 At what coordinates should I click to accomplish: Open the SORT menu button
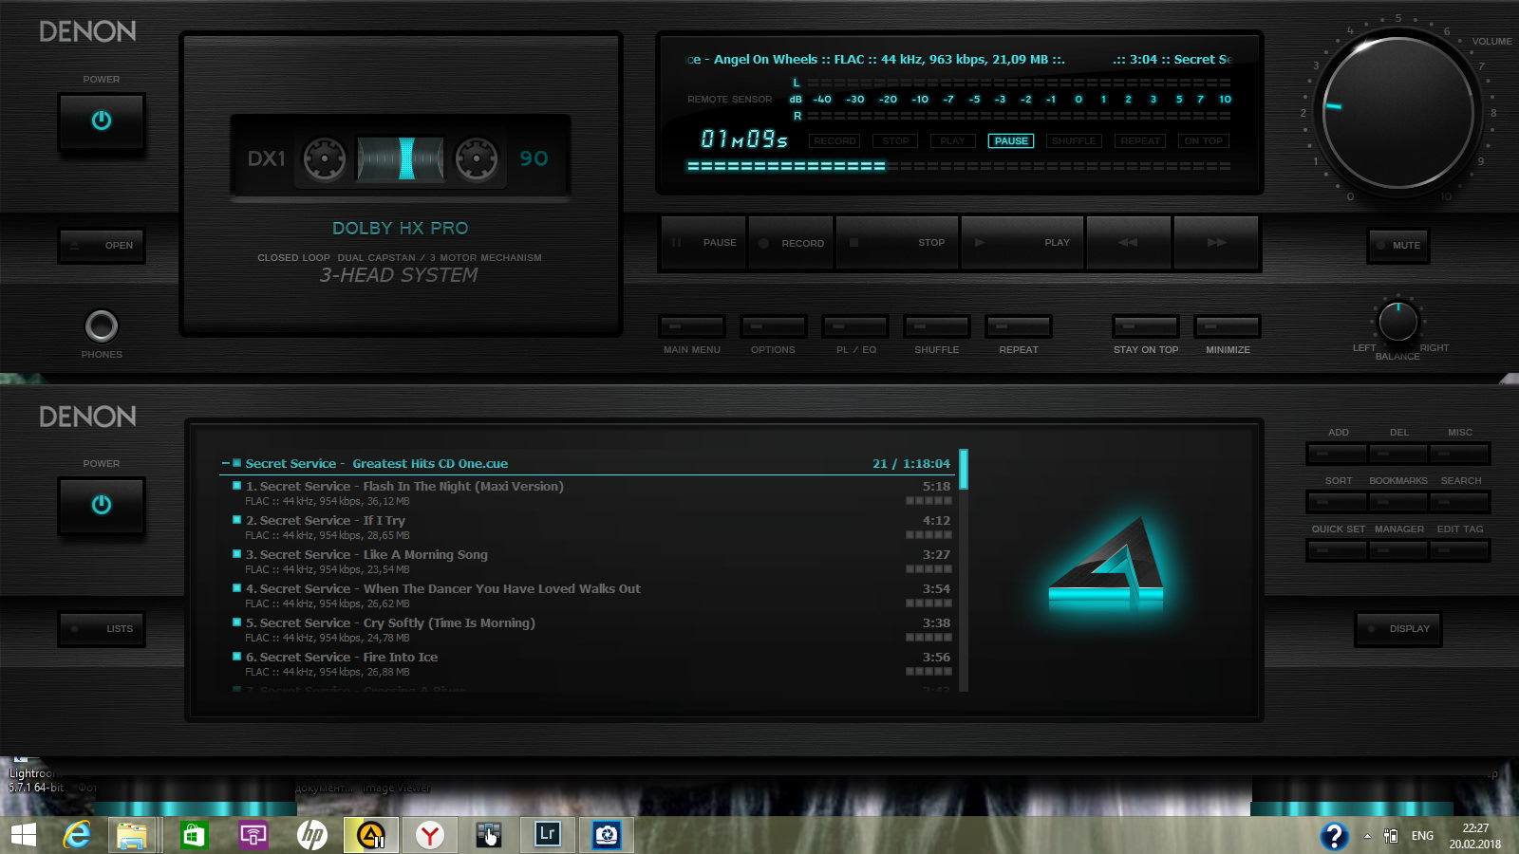(1338, 502)
